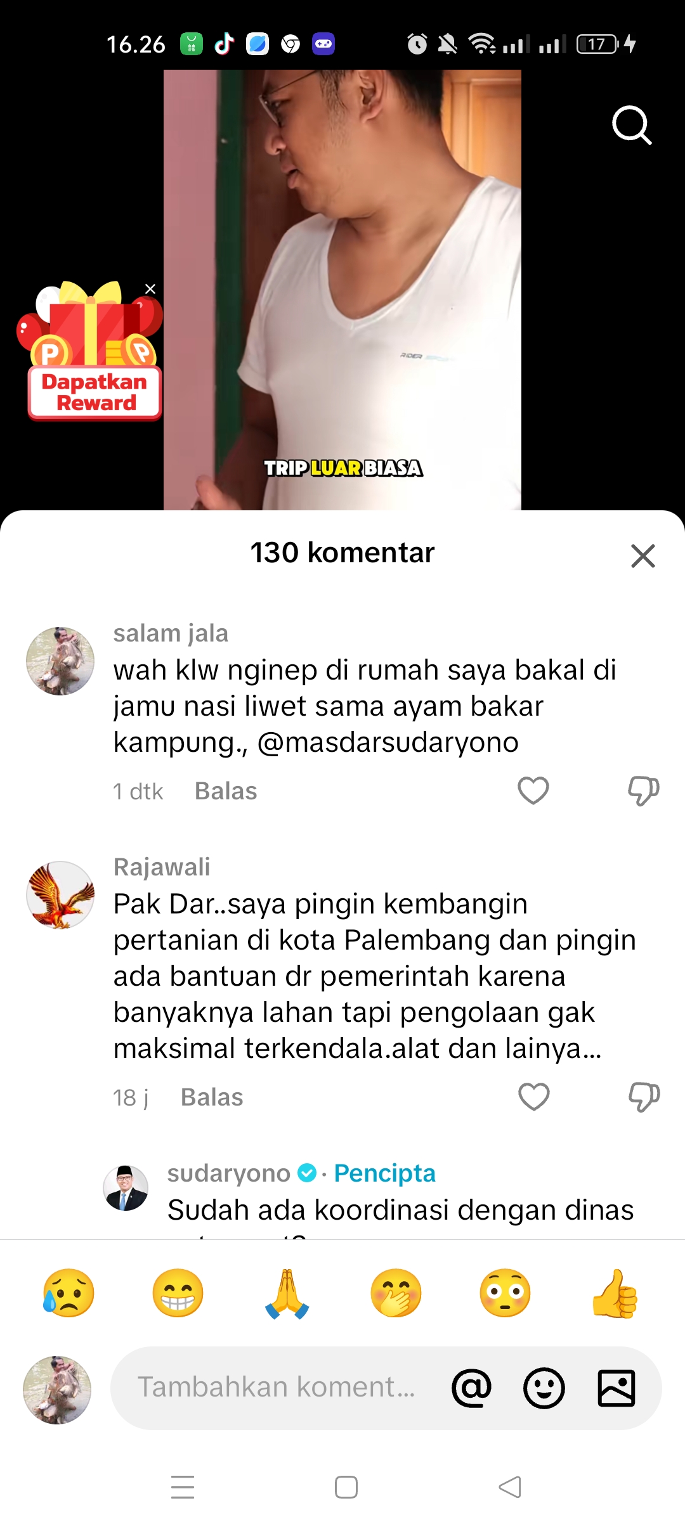Dislike Rajawali's comment
Image resolution: width=685 pixels, height=1529 pixels.
click(x=644, y=1097)
